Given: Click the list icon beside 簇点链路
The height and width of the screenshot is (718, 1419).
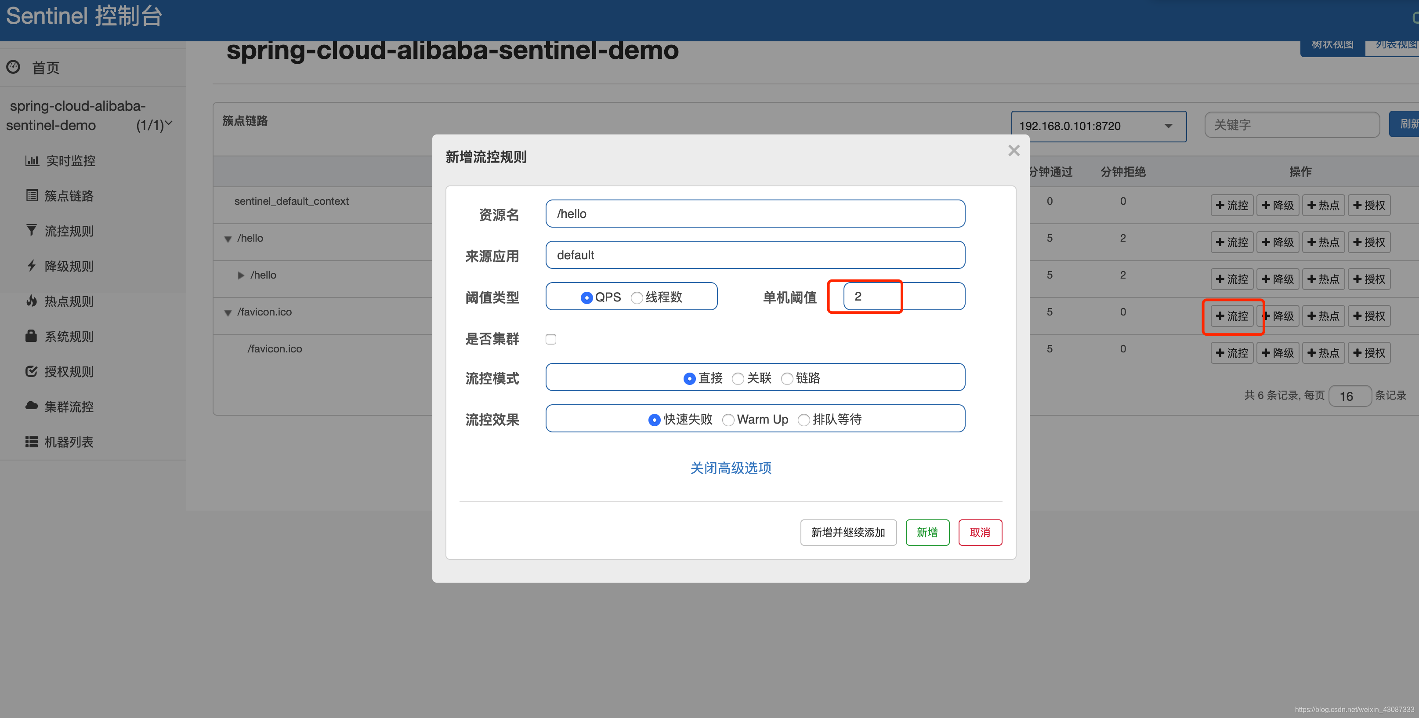Looking at the screenshot, I should point(32,196).
